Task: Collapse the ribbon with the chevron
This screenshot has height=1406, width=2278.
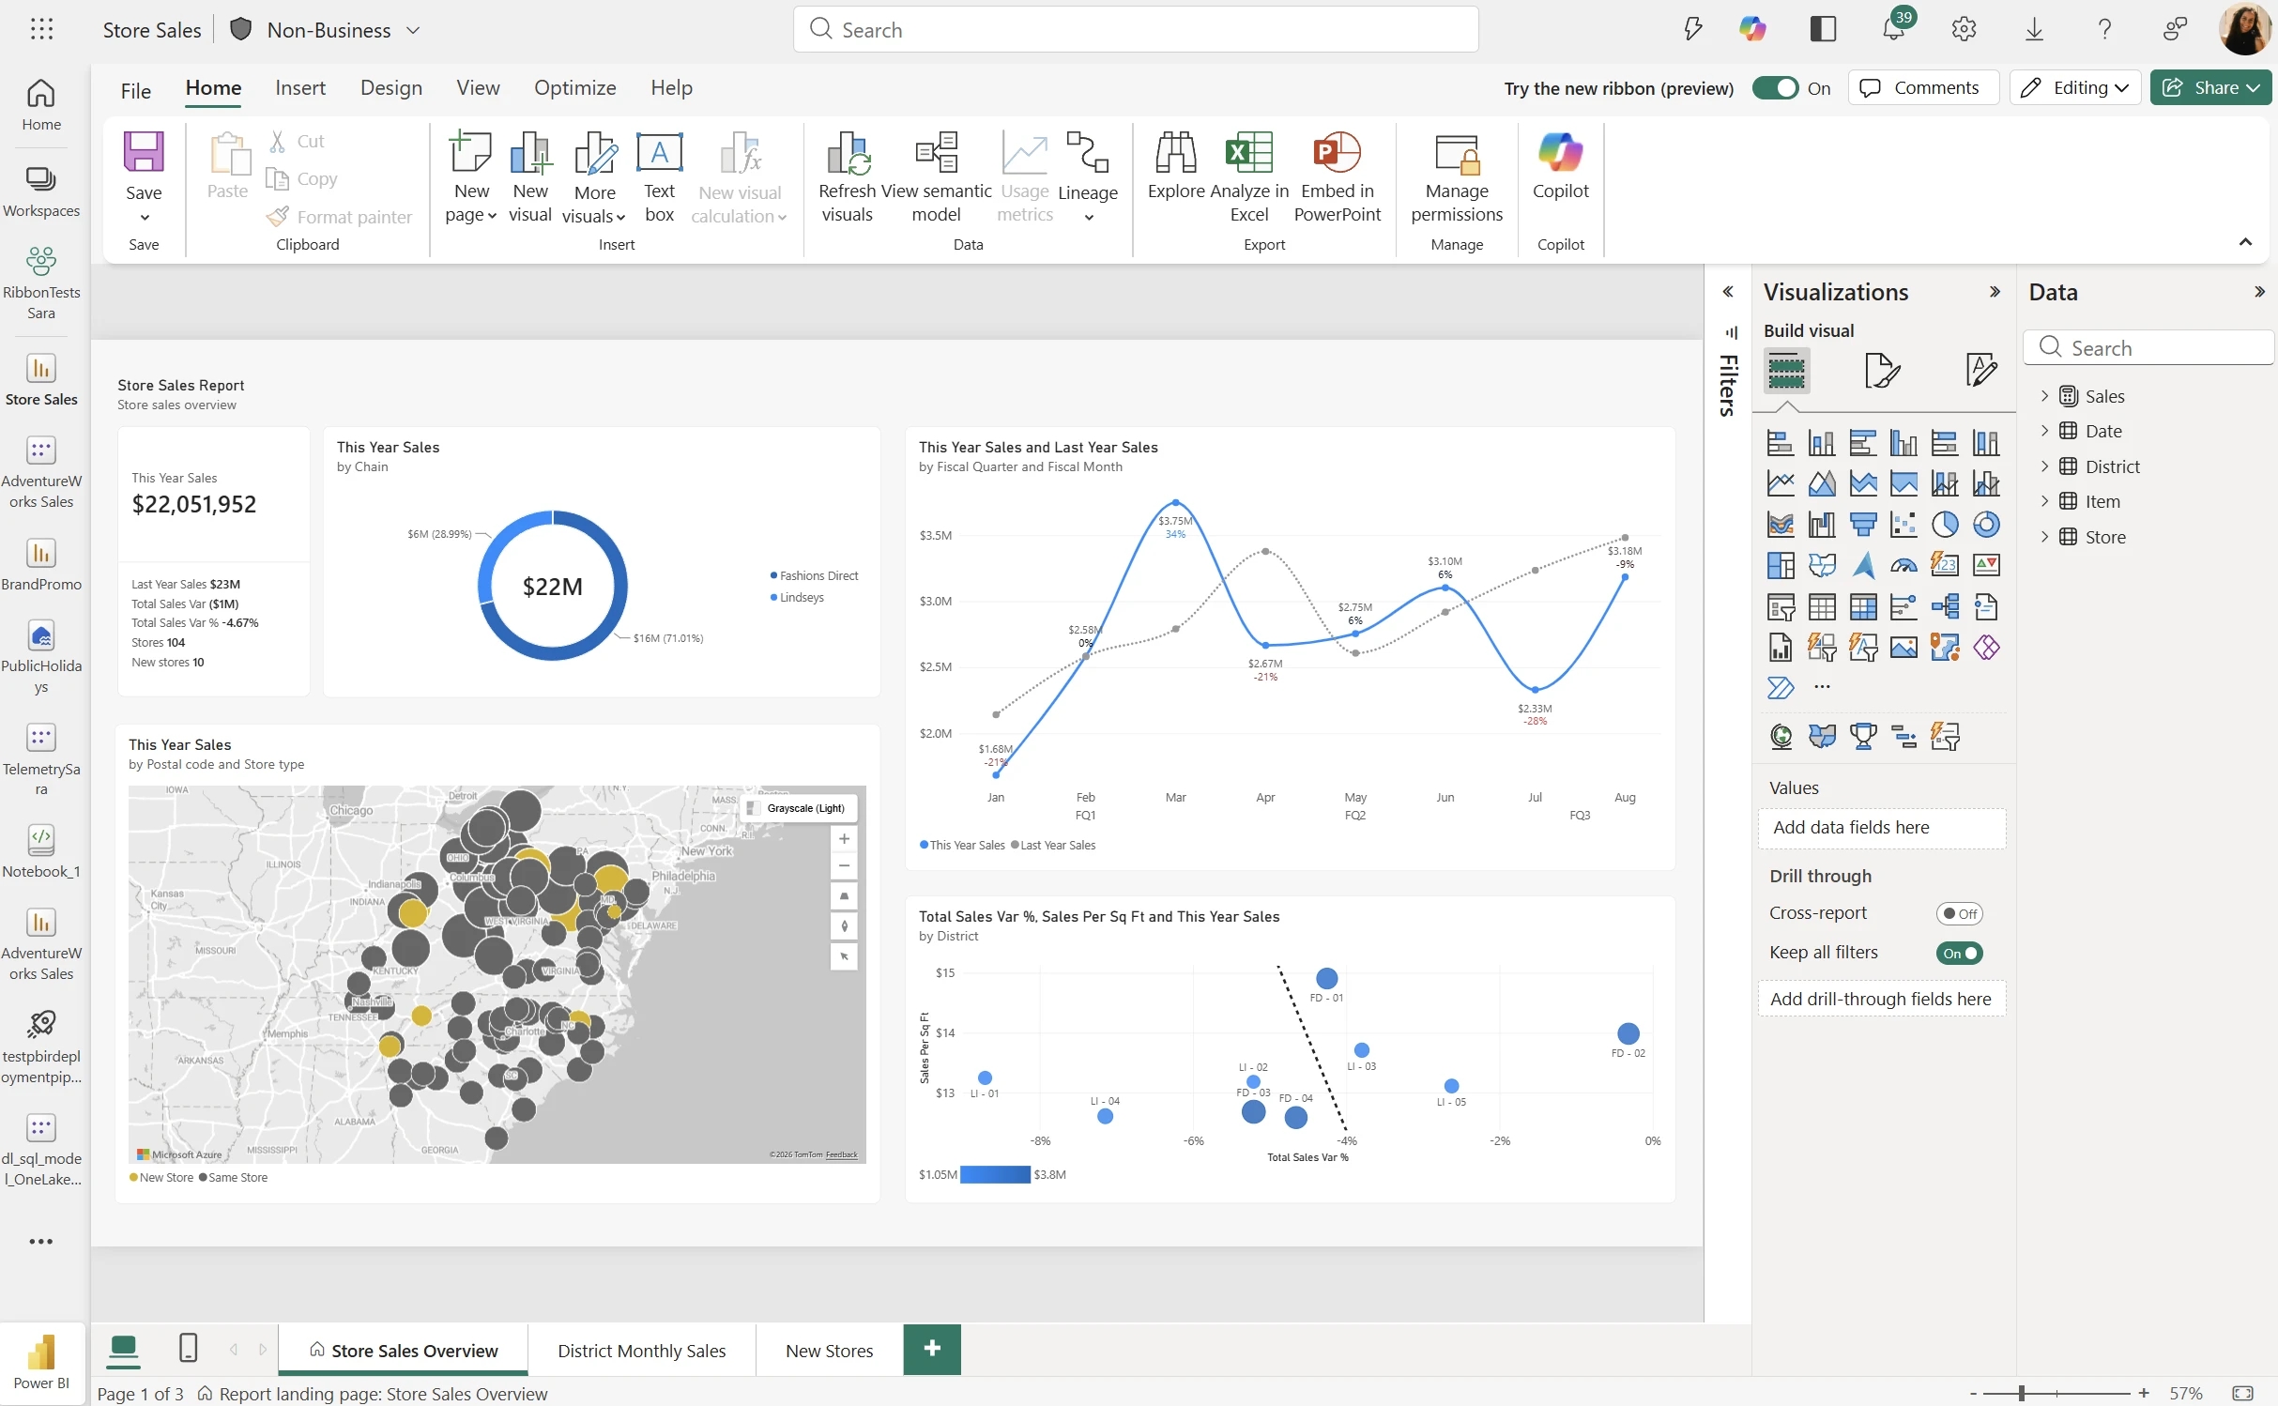Action: tap(2245, 242)
